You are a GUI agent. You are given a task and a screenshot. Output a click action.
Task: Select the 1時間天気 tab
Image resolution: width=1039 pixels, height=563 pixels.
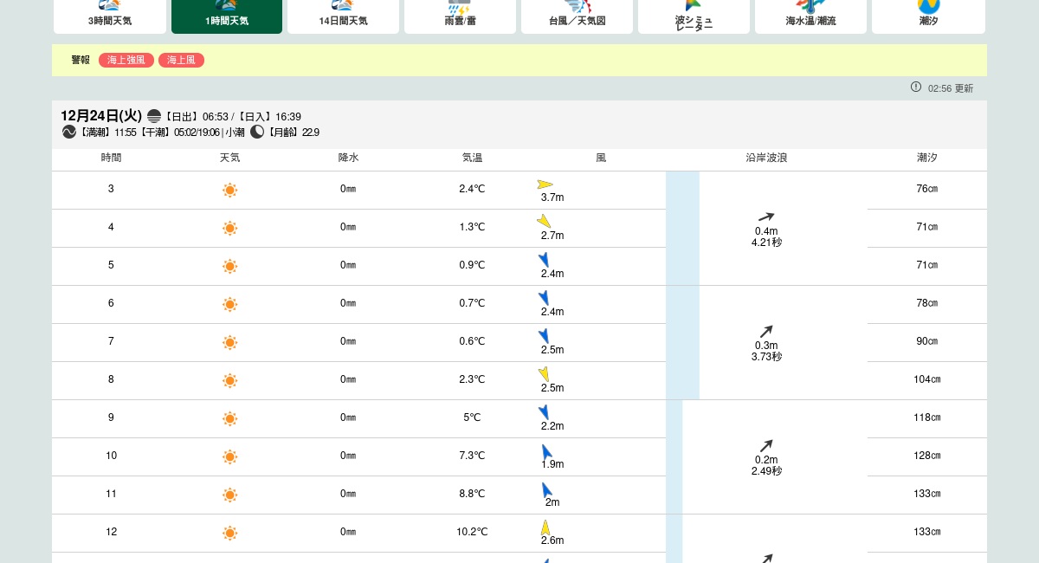(x=227, y=16)
